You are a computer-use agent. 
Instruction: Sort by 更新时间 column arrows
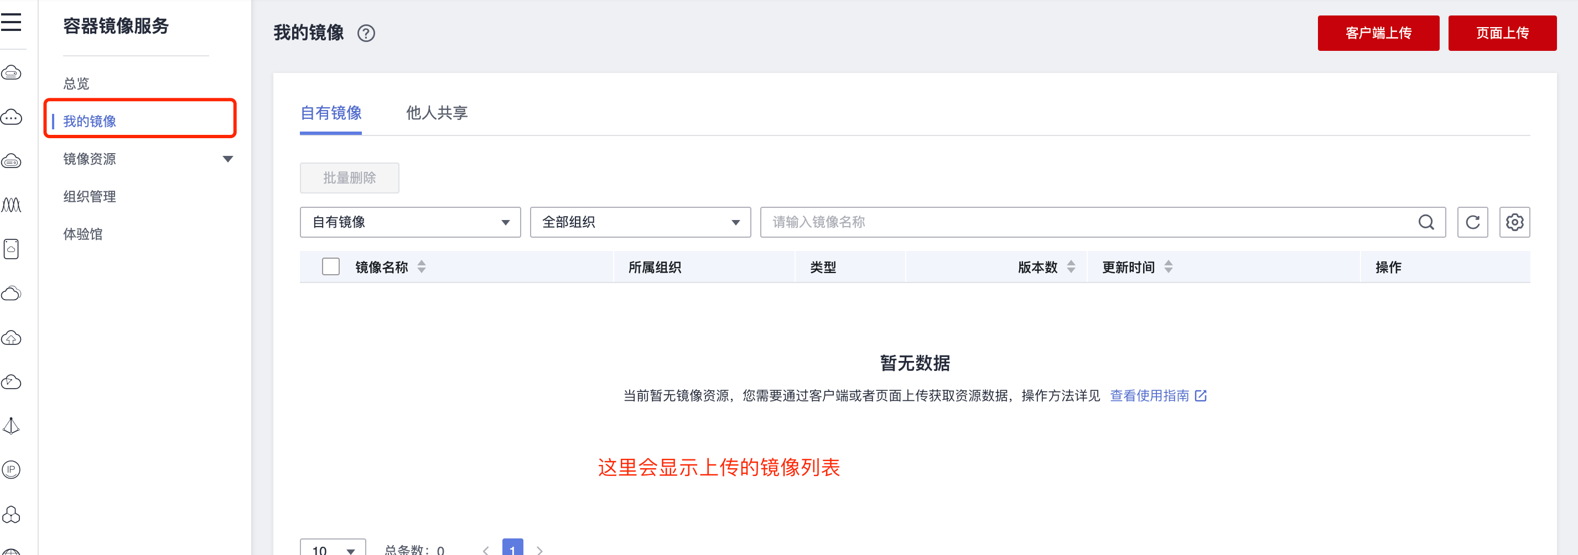coord(1168,267)
